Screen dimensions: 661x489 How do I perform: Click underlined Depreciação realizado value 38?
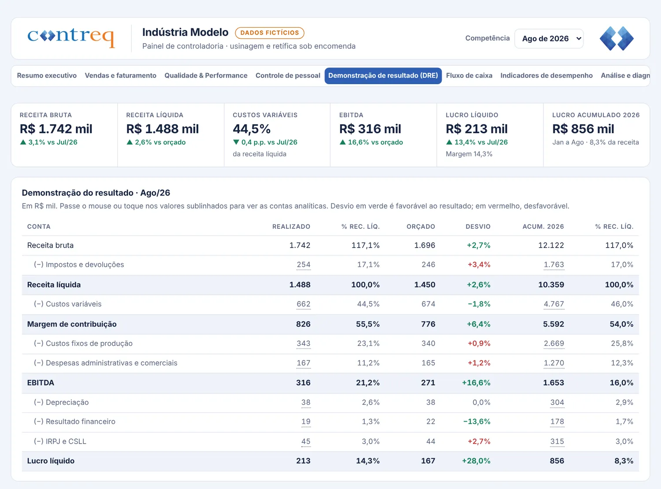click(x=306, y=402)
